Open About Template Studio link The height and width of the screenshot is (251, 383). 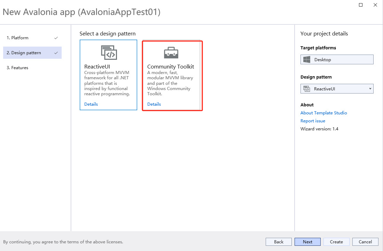(x=324, y=113)
